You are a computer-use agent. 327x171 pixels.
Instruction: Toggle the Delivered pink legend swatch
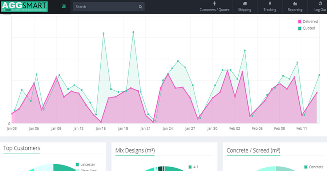[x=299, y=21]
